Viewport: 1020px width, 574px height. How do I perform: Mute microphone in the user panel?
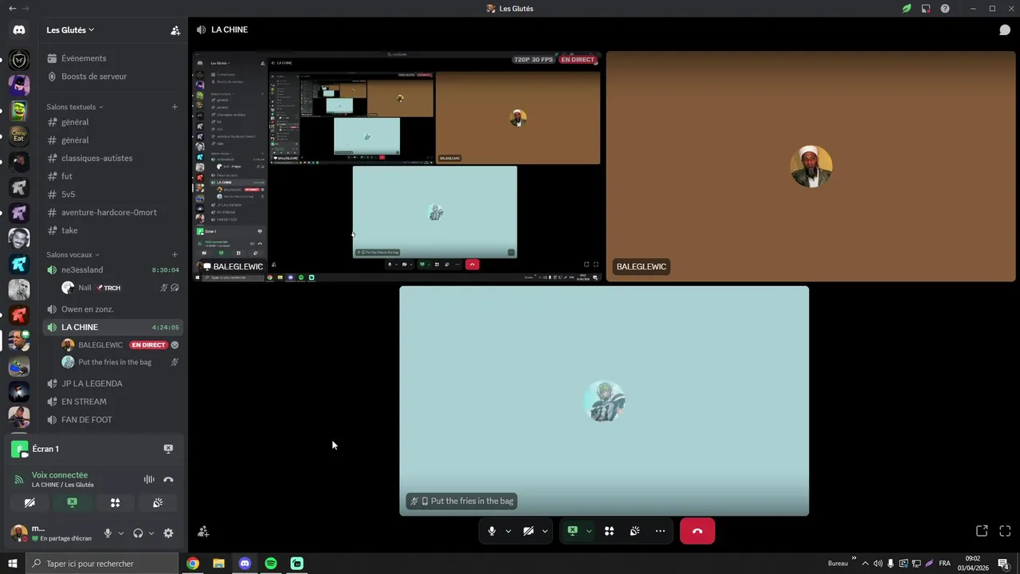point(108,533)
